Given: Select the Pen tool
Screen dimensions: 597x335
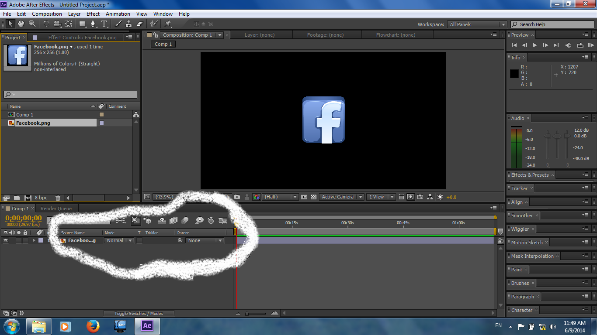Looking at the screenshot, I should click(93, 24).
